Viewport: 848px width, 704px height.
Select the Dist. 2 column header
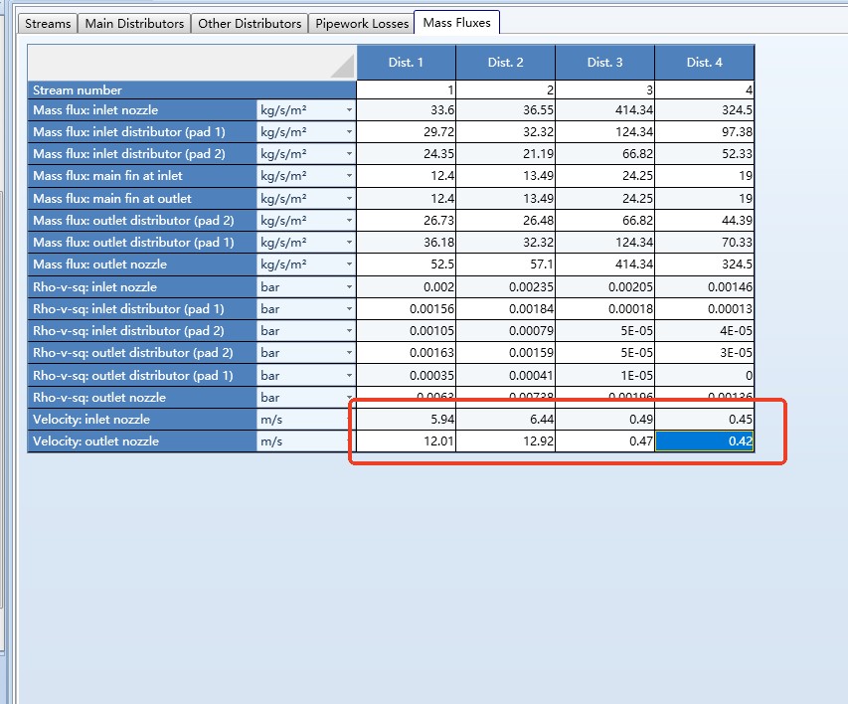pos(505,63)
